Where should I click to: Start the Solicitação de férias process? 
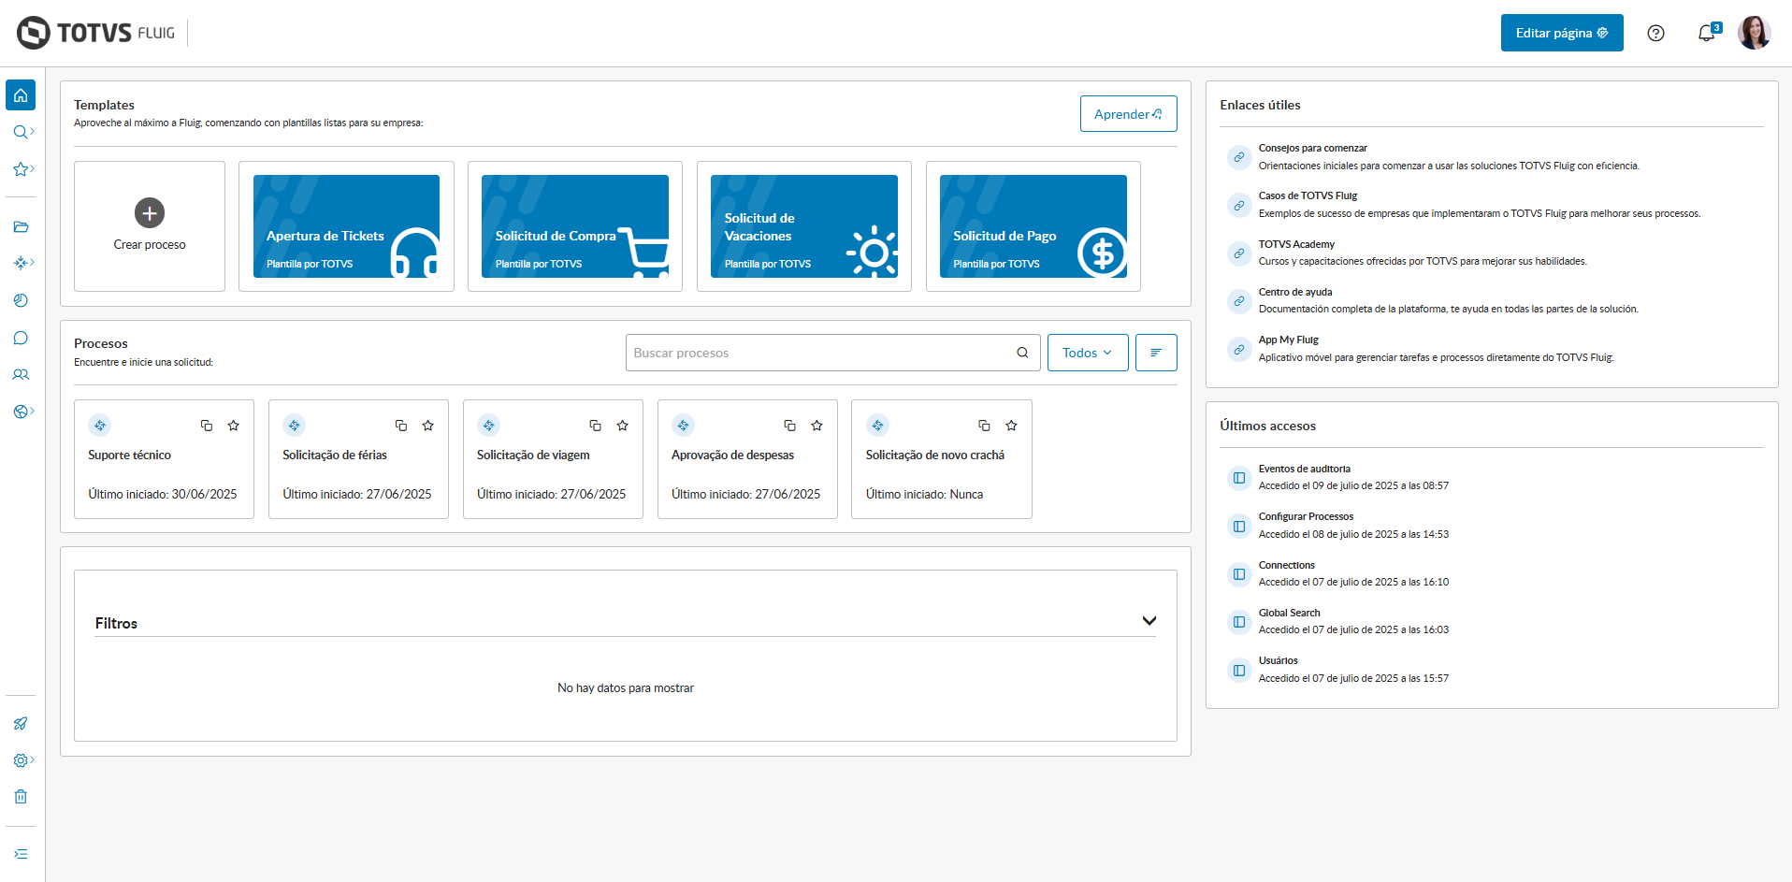(x=358, y=459)
